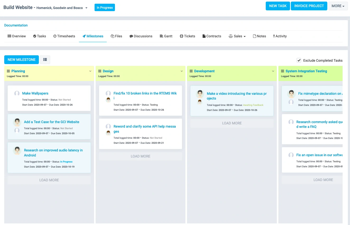Open the Notes tab

[260, 36]
